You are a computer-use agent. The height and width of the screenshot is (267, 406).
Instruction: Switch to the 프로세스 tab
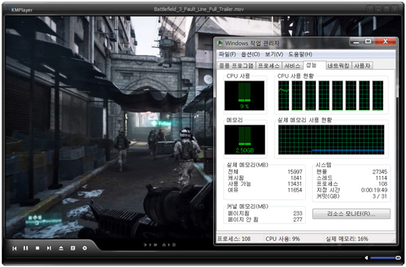[x=269, y=66]
